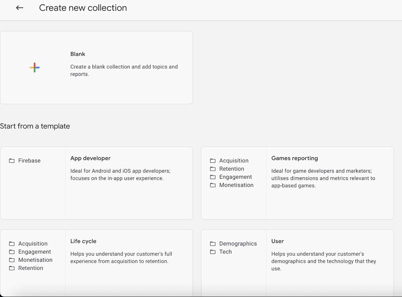Pick the Life cycle template
The image size is (402, 297).
[x=83, y=241]
